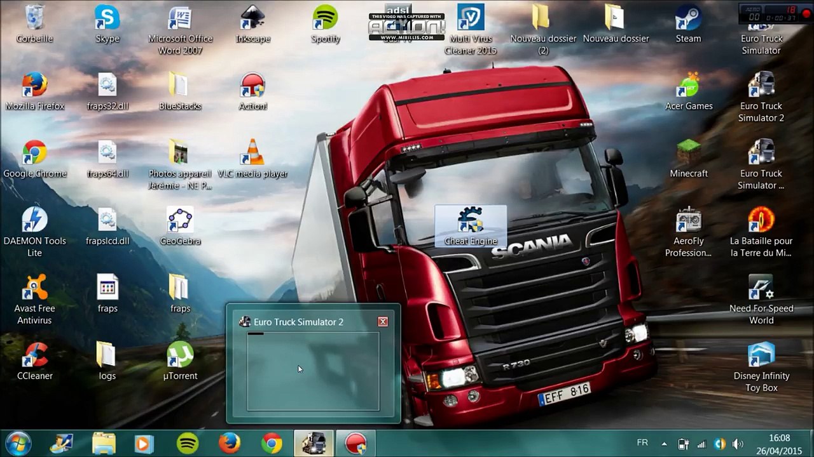Screen dimensions: 814x457
Task: Open Multi Virus Cleaner 2015 shortcut
Action: 471,30
